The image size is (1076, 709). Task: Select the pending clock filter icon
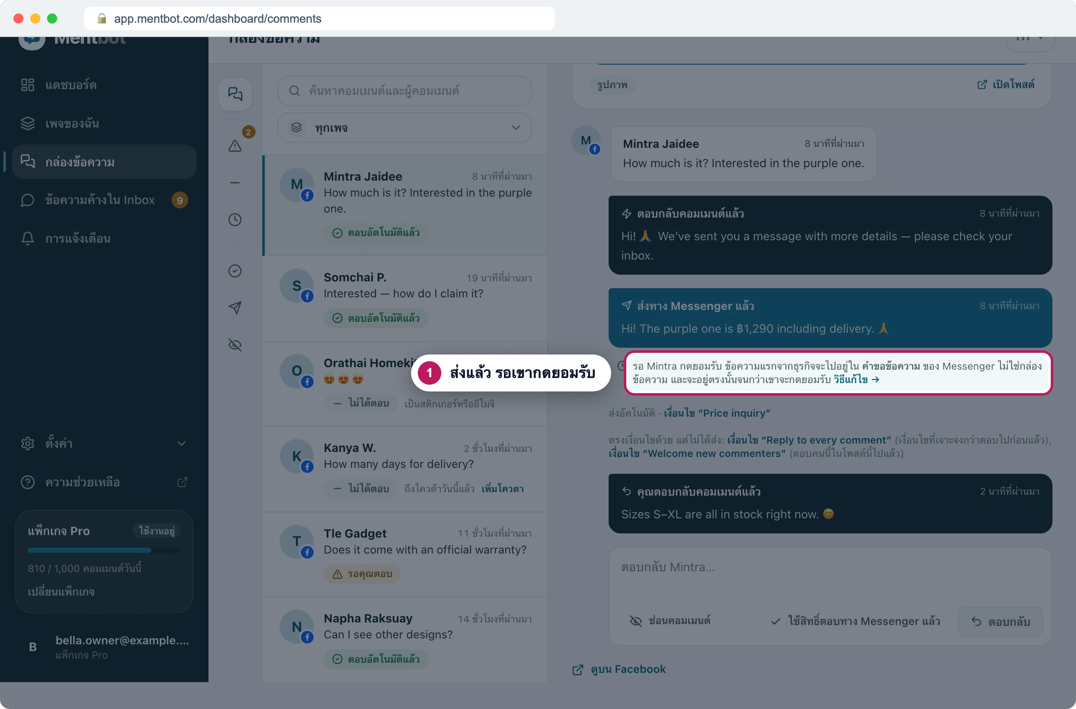235,220
